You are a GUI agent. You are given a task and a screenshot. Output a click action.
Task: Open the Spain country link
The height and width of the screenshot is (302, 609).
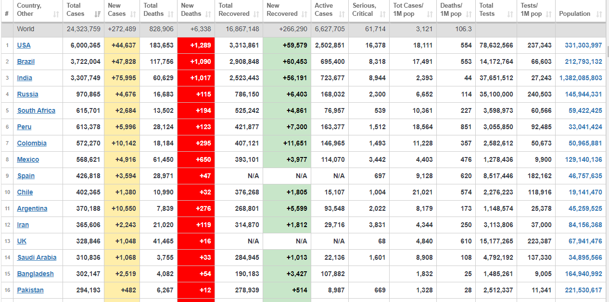26,176
